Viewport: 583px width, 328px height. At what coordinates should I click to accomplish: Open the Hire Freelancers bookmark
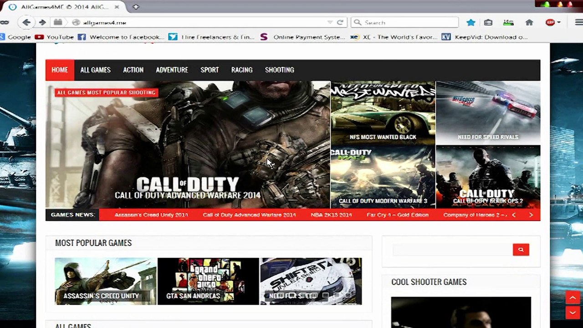click(212, 37)
